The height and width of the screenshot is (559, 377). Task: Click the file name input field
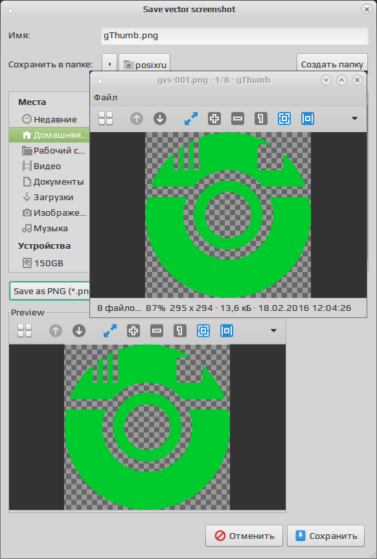234,36
